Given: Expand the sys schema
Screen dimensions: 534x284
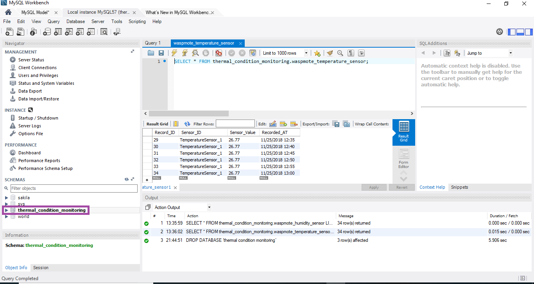Looking at the screenshot, I should [6, 204].
